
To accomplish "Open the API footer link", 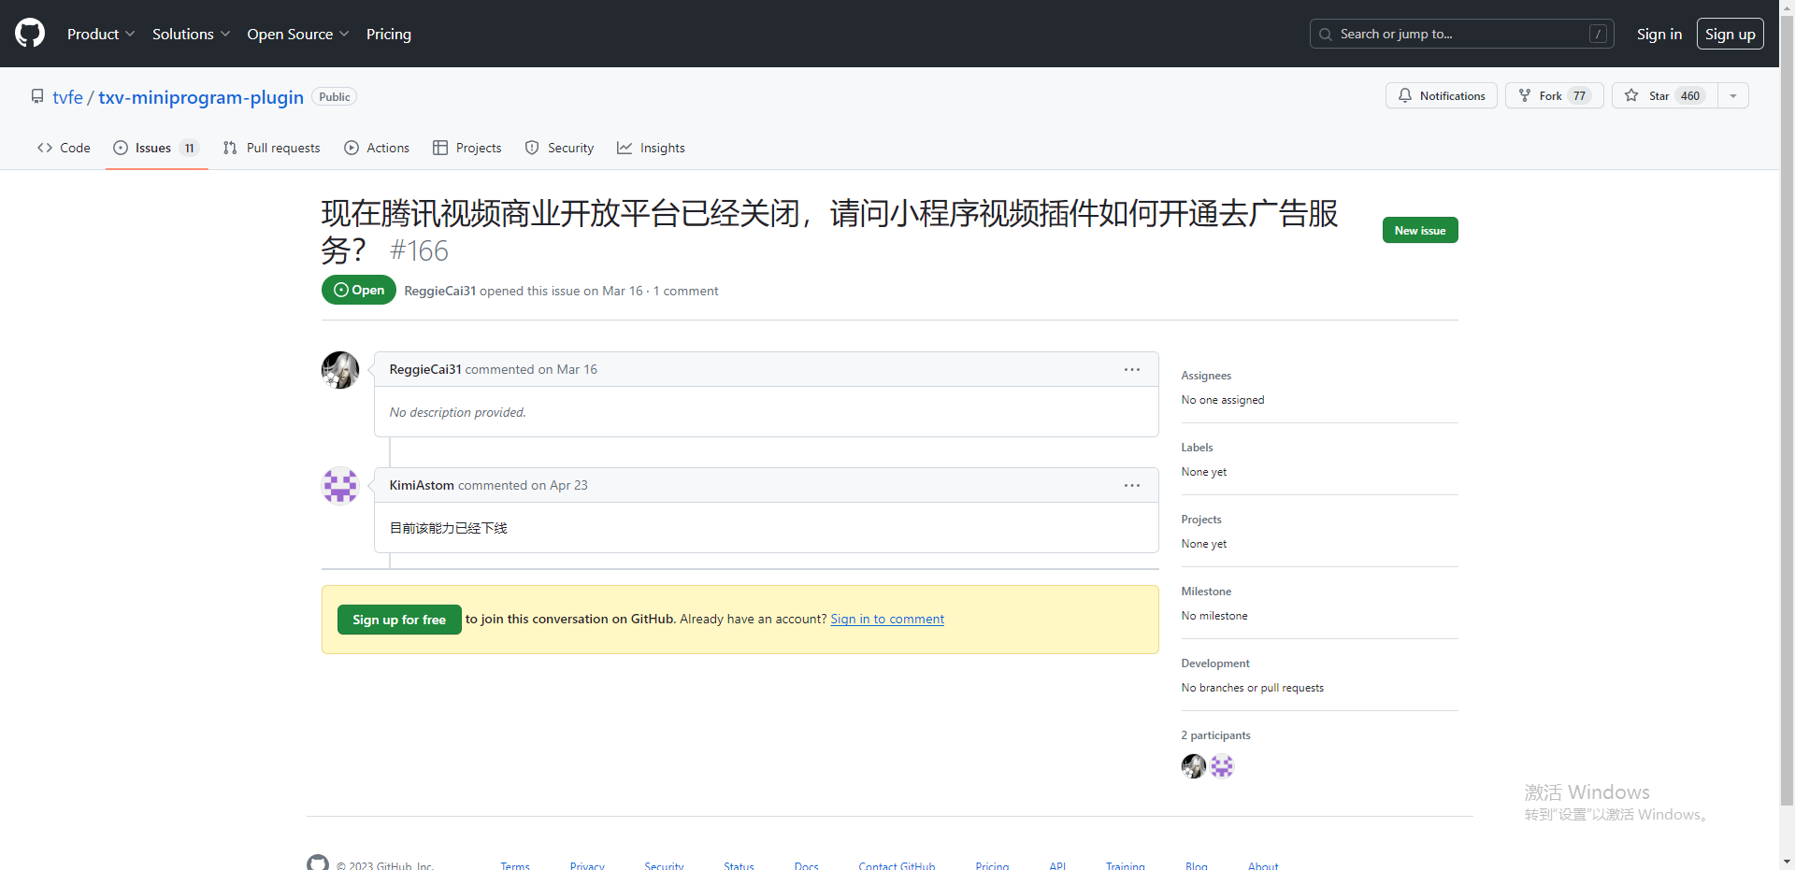I will 1057,866.
